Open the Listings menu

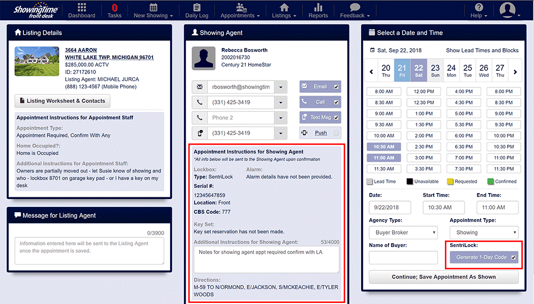pyautogui.click(x=284, y=11)
